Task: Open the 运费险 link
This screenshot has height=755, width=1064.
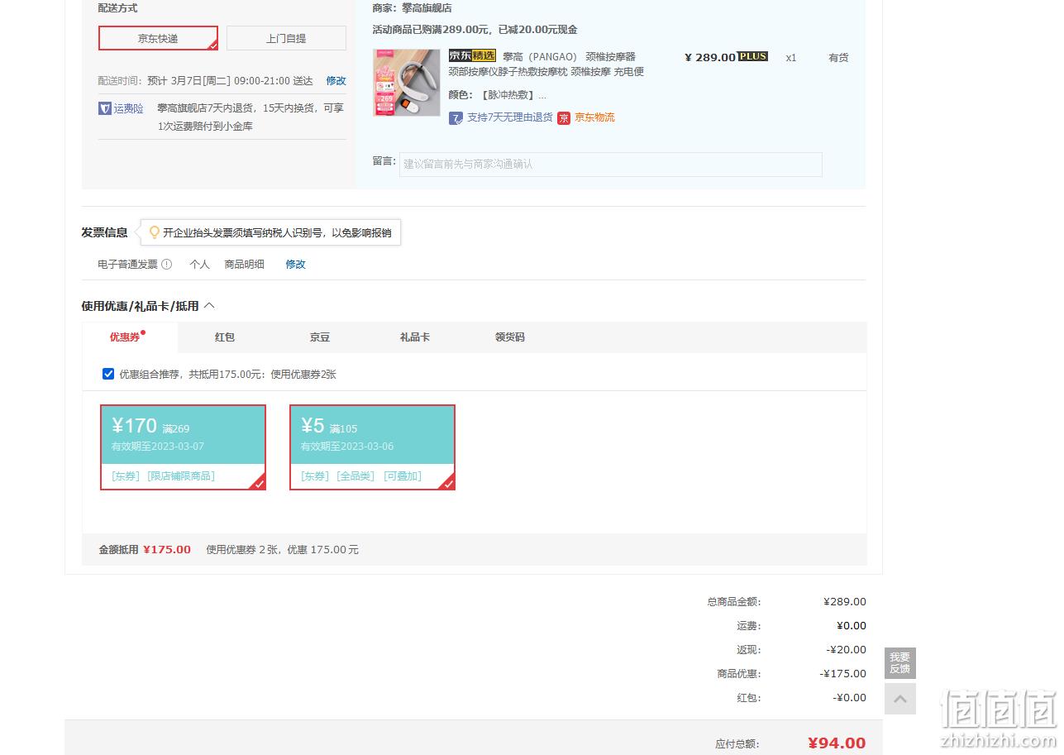Action: tap(128, 108)
